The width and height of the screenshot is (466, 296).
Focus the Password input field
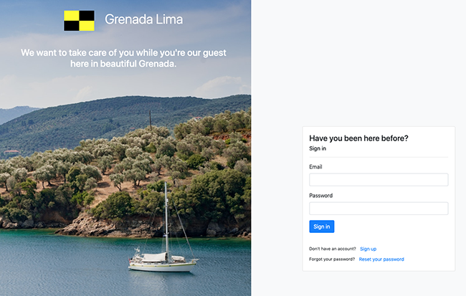[x=378, y=209]
